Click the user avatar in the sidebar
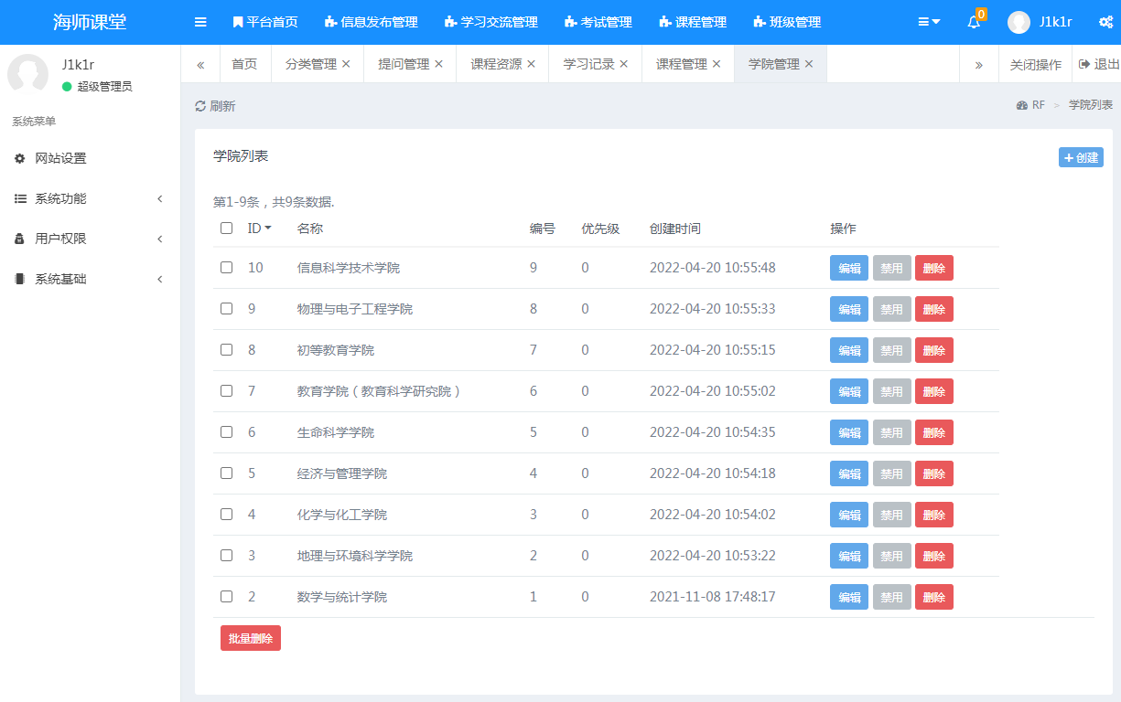The image size is (1121, 702). coord(27,74)
